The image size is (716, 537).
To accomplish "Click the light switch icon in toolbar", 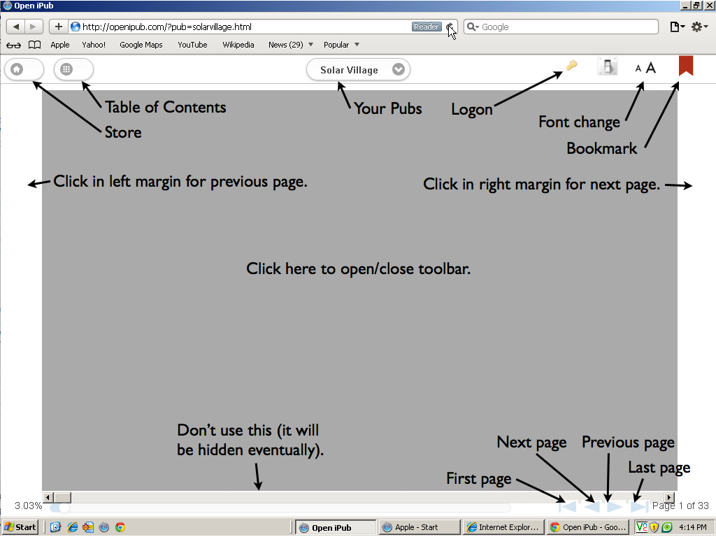I will (x=608, y=67).
